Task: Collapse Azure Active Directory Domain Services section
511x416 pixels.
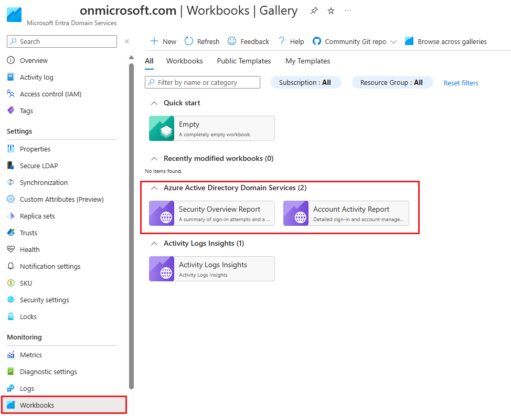Action: coord(154,188)
